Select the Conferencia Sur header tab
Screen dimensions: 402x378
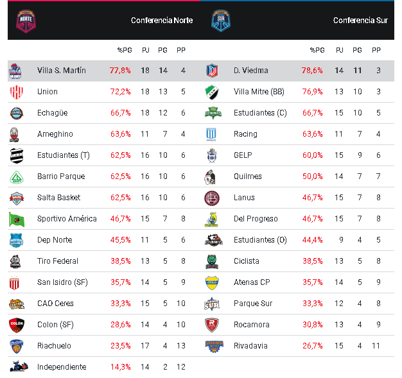point(360,21)
